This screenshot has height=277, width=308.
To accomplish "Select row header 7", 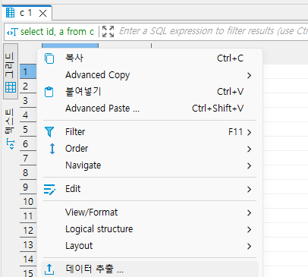I will 28,158.
